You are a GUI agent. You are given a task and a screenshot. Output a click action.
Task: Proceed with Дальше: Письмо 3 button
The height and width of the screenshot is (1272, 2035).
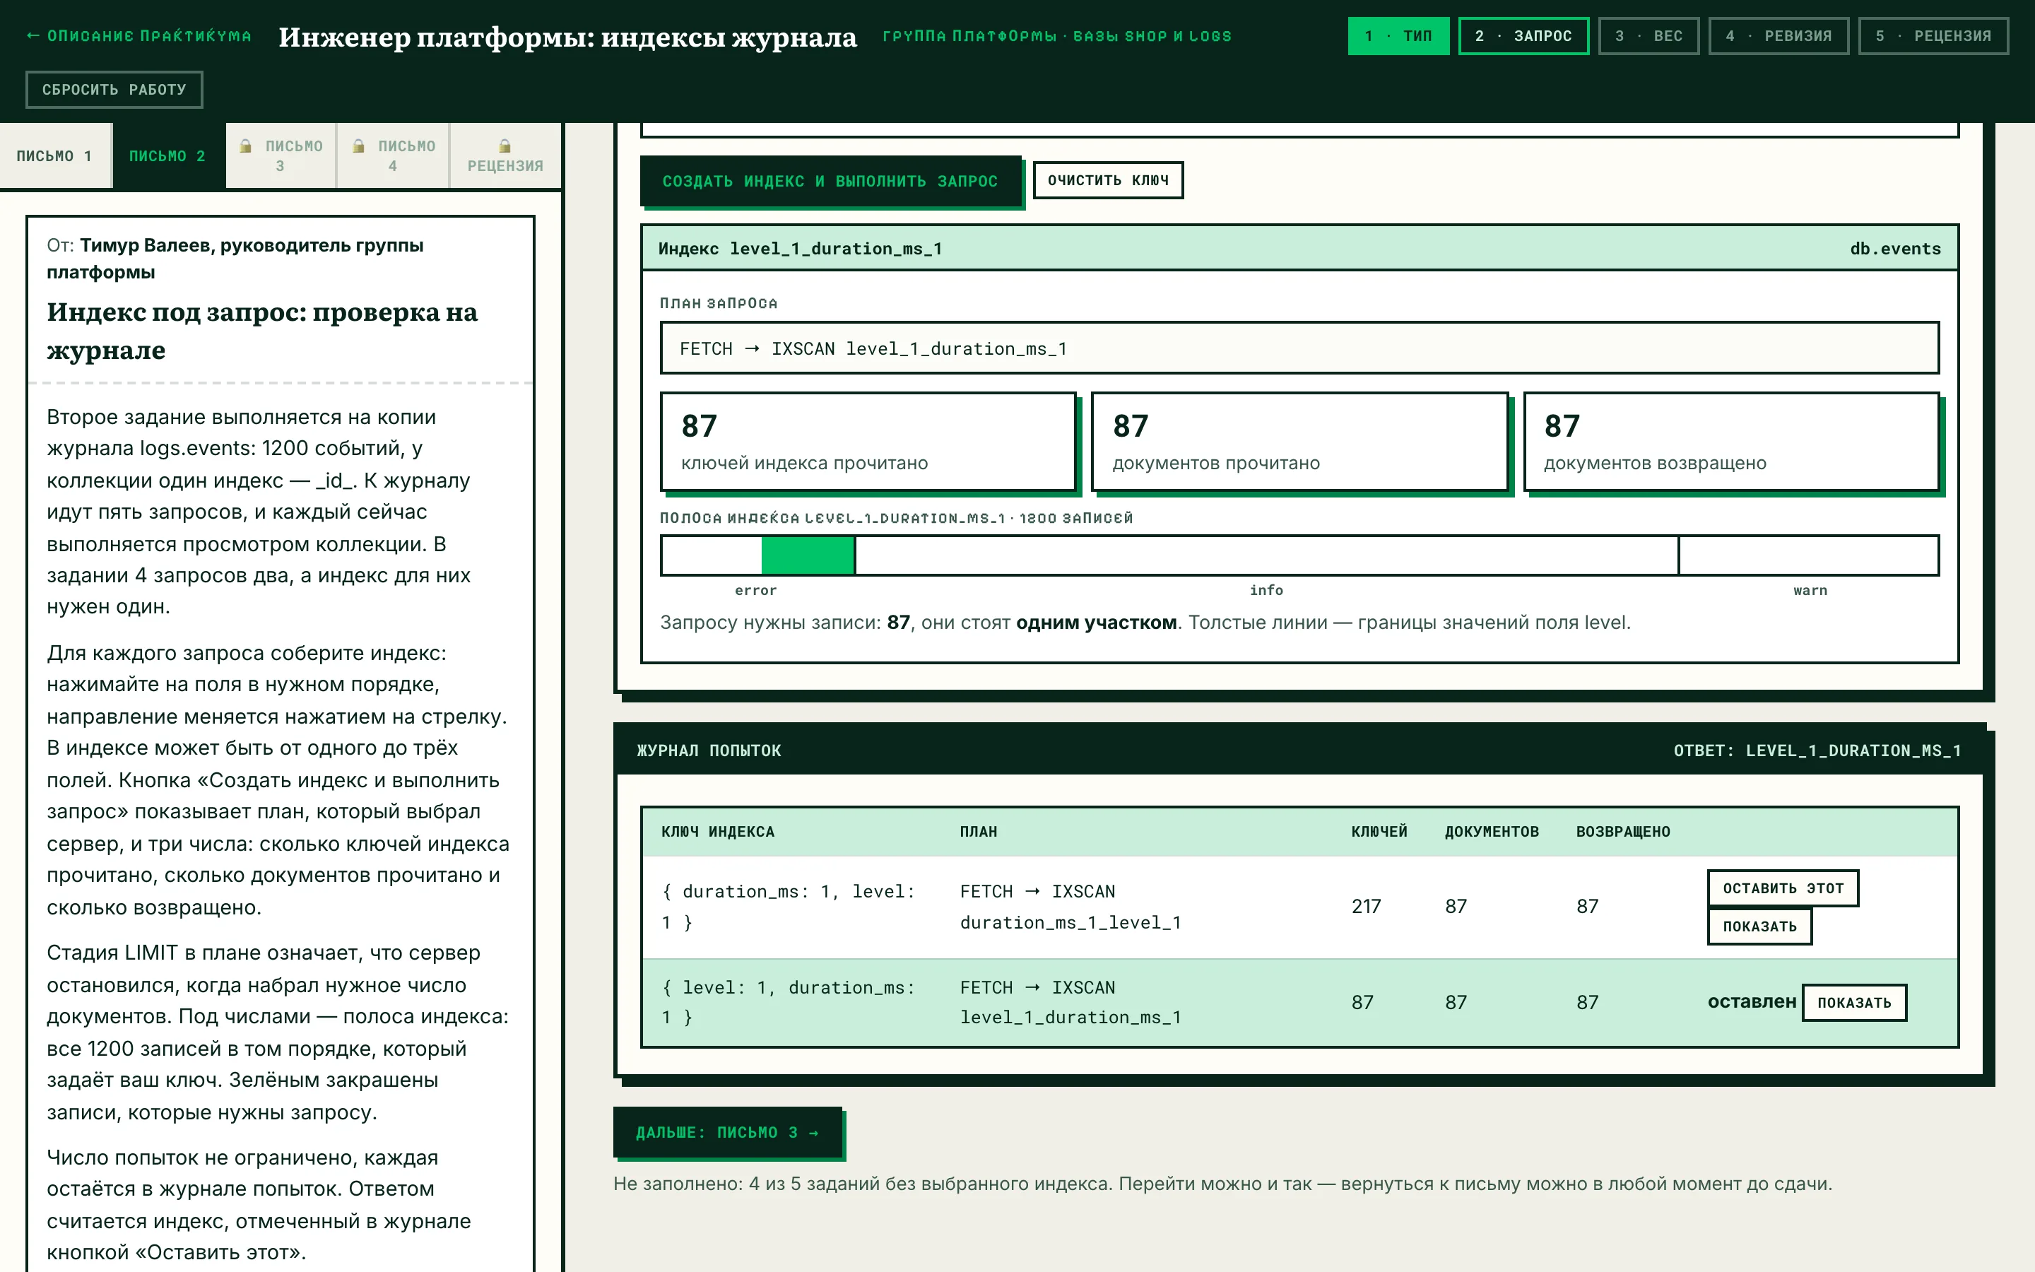pos(727,1132)
